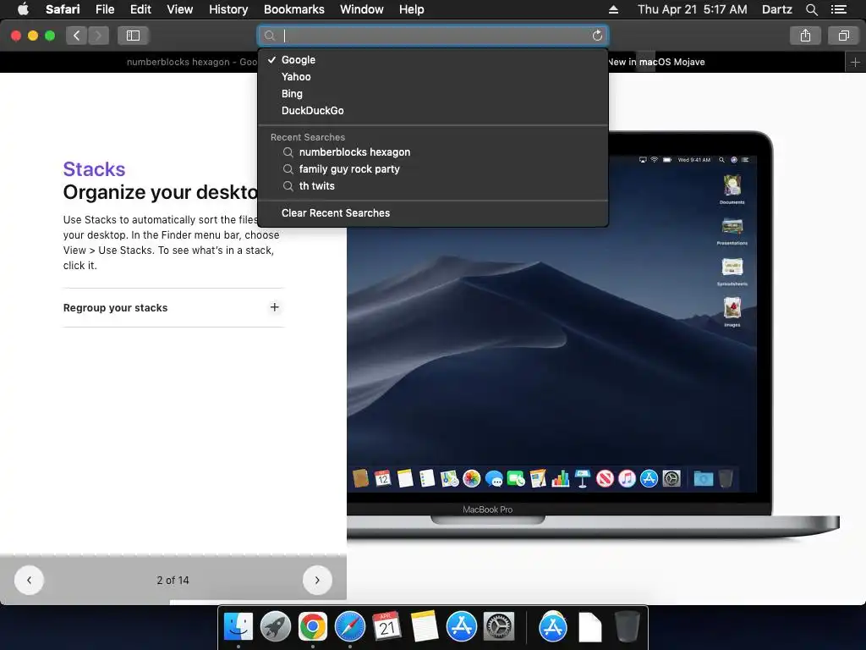The image size is (866, 650).
Task: Click the date and time in menu bar
Action: 692,9
